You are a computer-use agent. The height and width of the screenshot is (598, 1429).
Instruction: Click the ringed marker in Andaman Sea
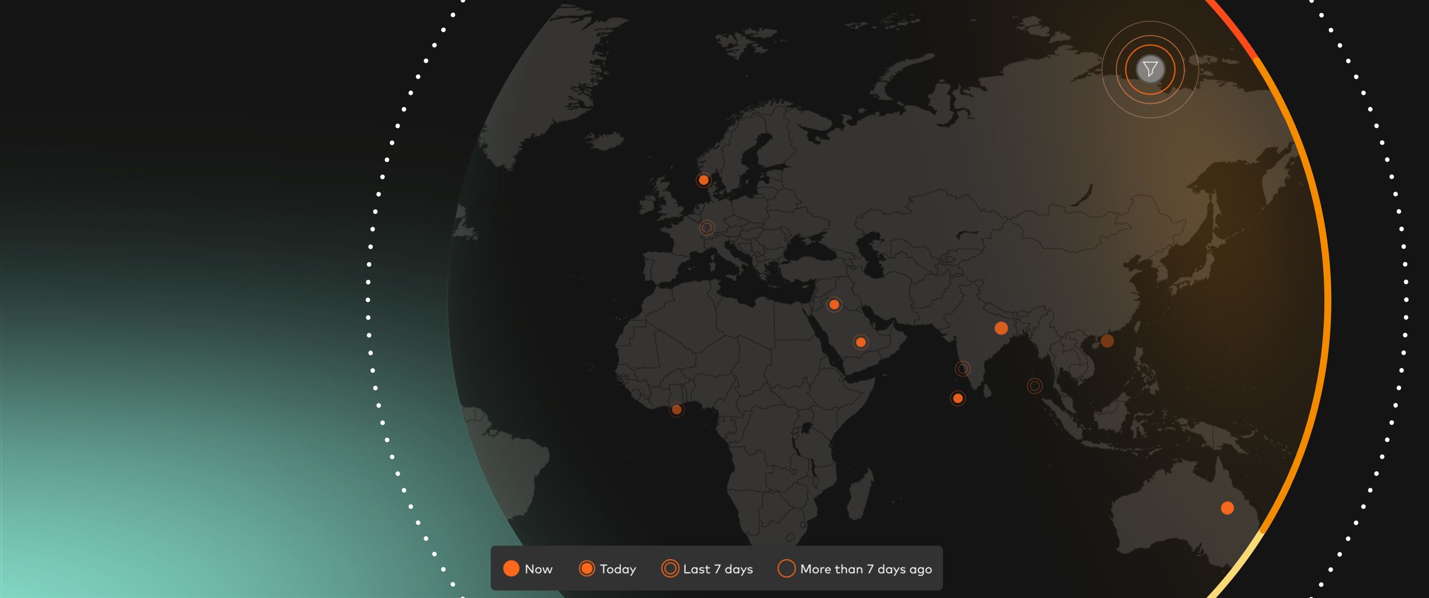click(1035, 386)
